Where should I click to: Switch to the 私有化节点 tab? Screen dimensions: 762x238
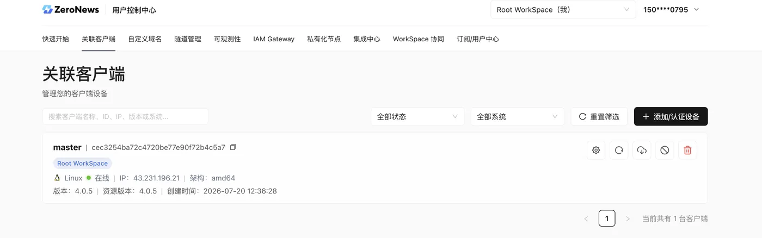pyautogui.click(x=324, y=39)
